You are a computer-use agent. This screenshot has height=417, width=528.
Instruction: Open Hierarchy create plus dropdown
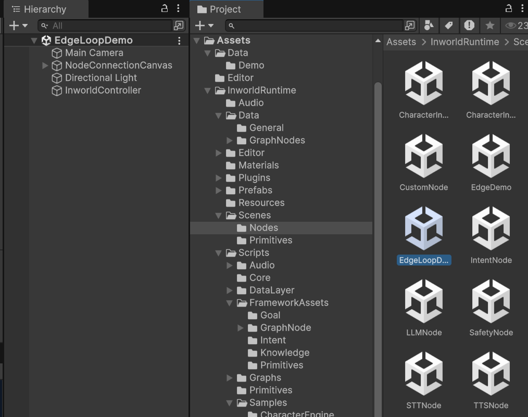(x=18, y=26)
